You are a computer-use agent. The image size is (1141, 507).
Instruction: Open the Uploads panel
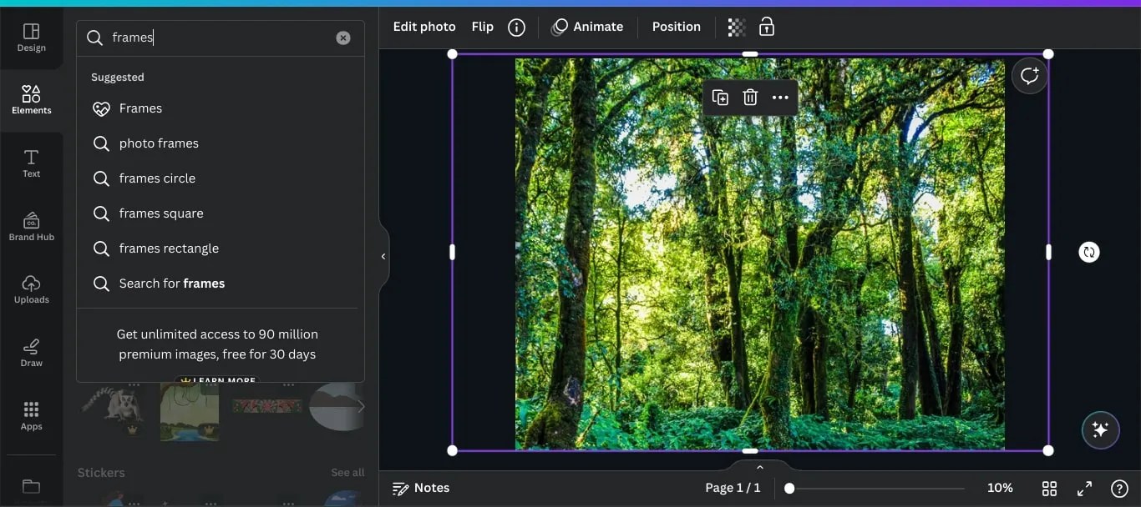tap(31, 289)
